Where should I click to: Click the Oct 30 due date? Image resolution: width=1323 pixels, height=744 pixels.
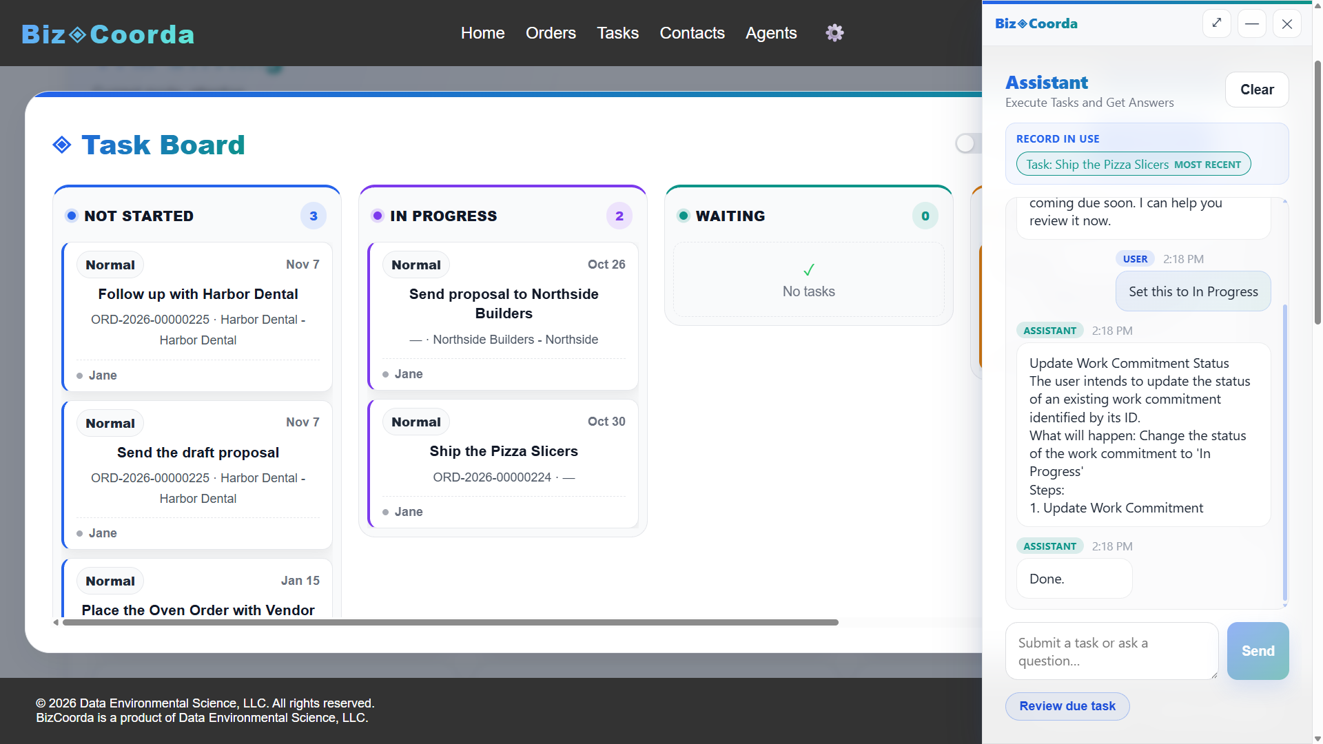[x=606, y=422]
